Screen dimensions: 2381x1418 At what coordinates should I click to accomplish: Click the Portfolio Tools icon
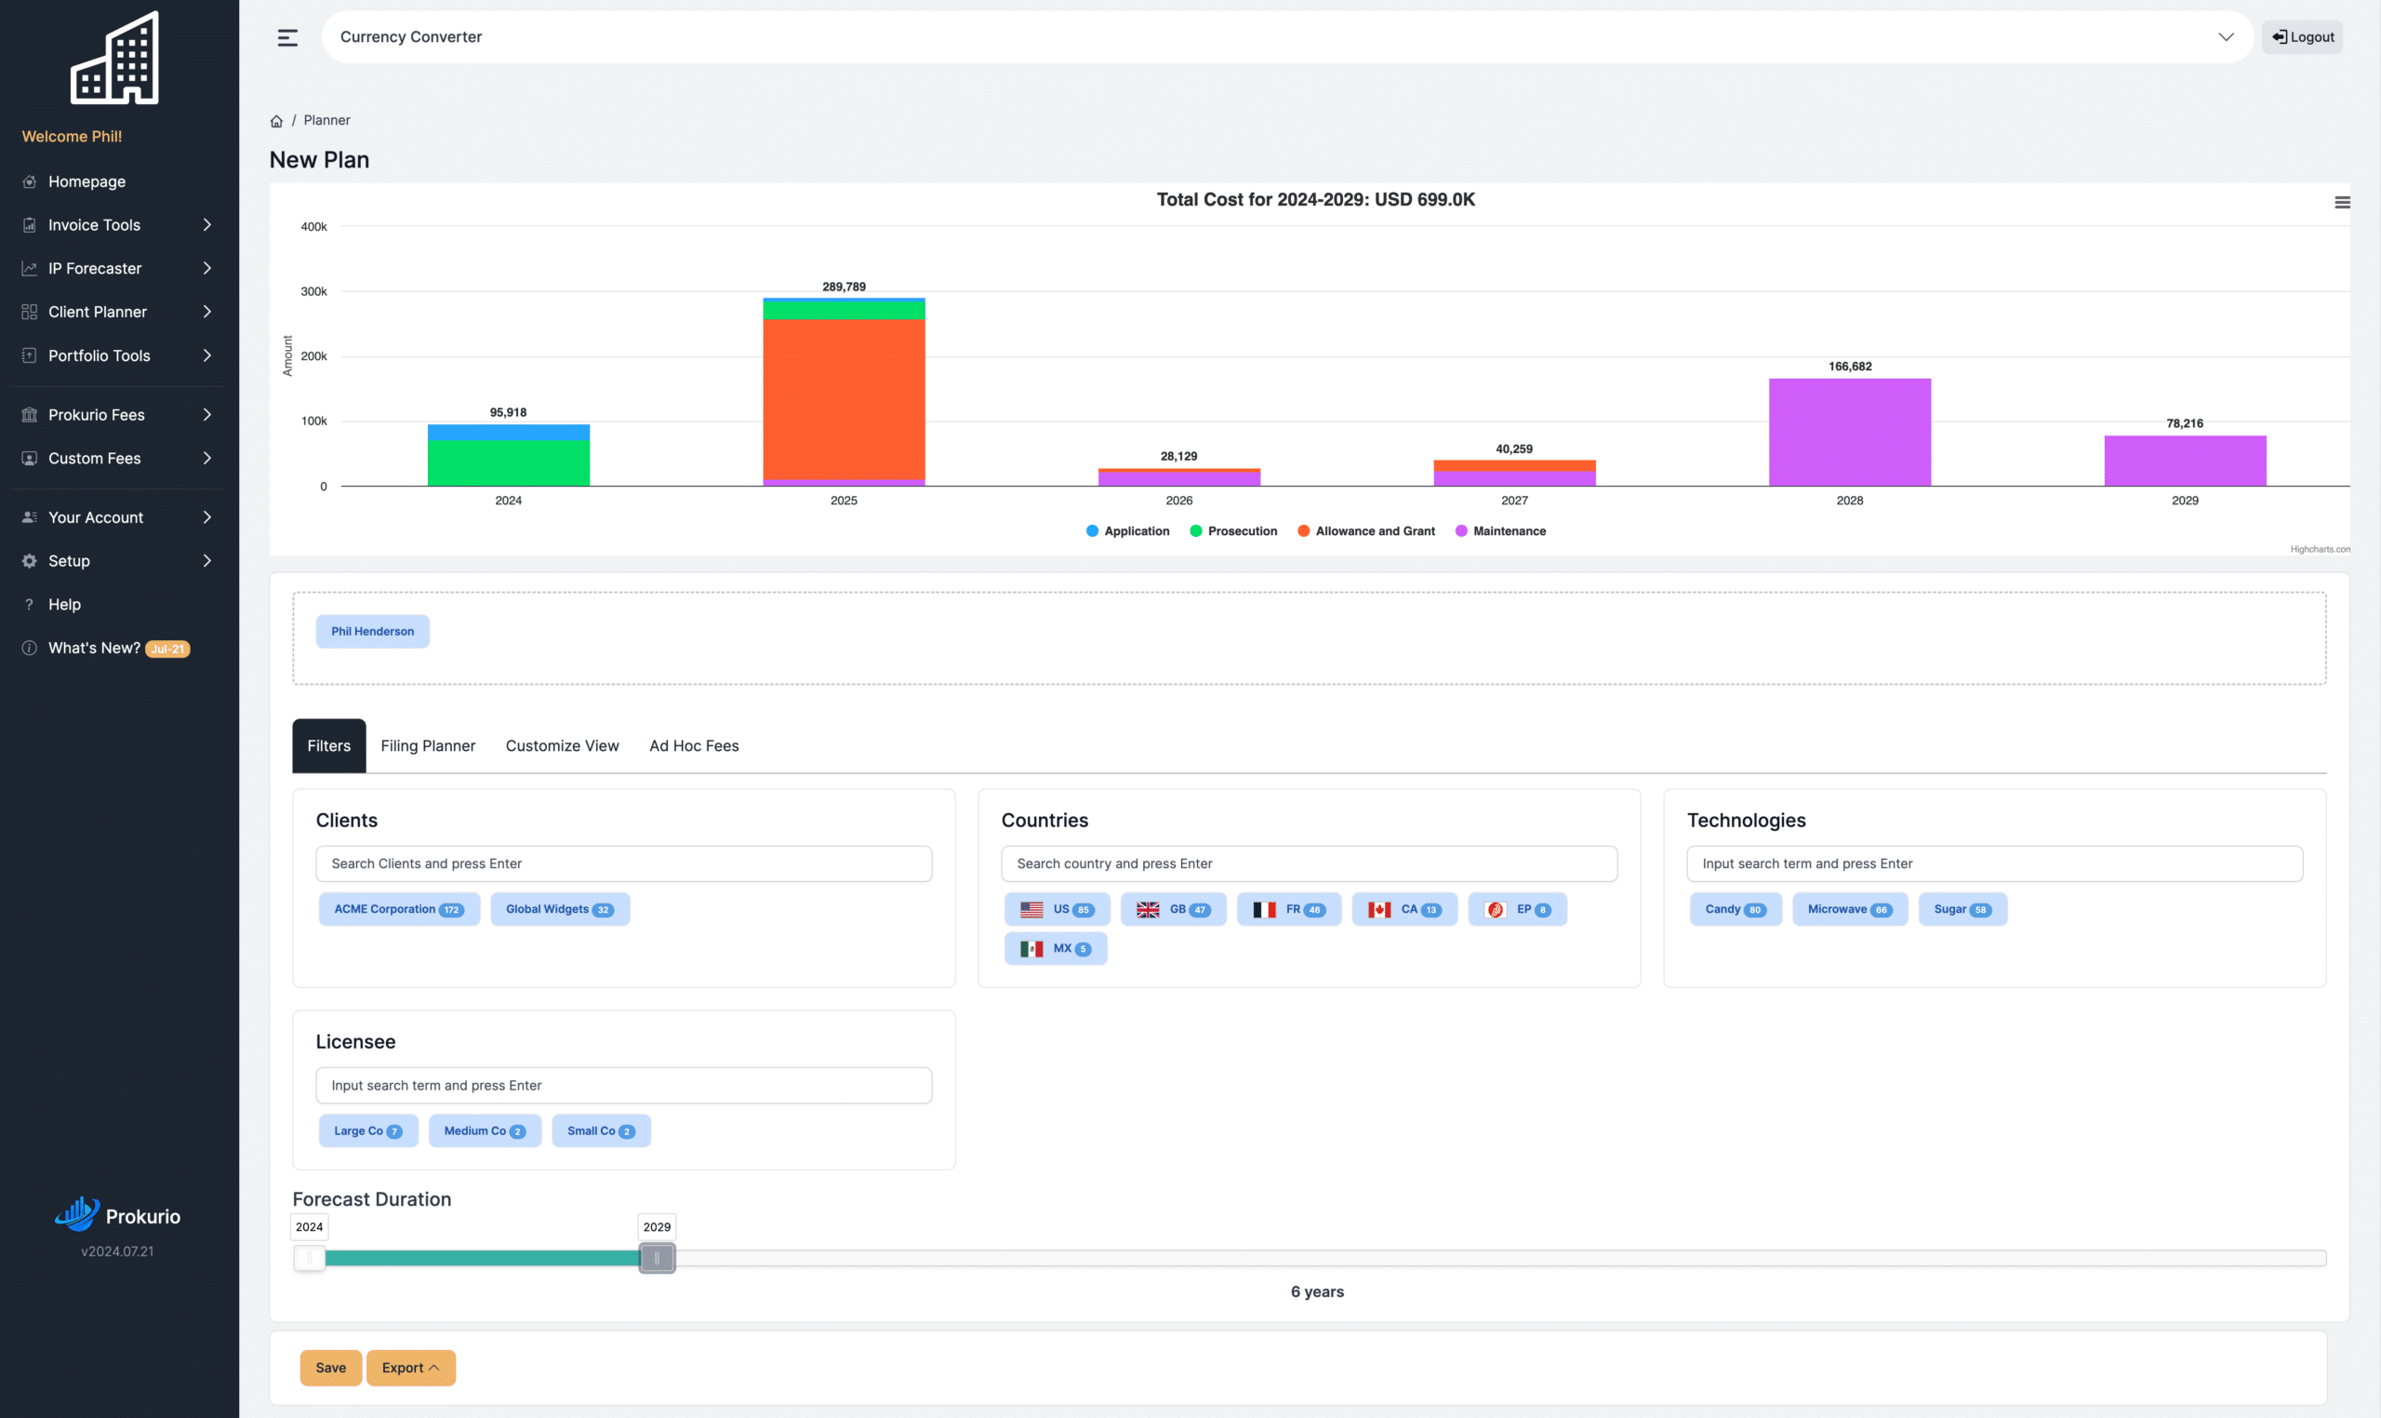30,355
